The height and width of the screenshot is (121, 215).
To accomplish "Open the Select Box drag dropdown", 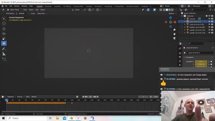I will coord(42,13).
